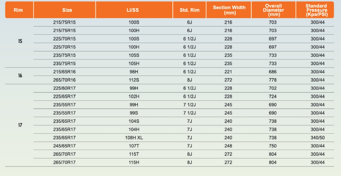
Task: Click the 245/65R17 size cell
Action: tap(64, 146)
